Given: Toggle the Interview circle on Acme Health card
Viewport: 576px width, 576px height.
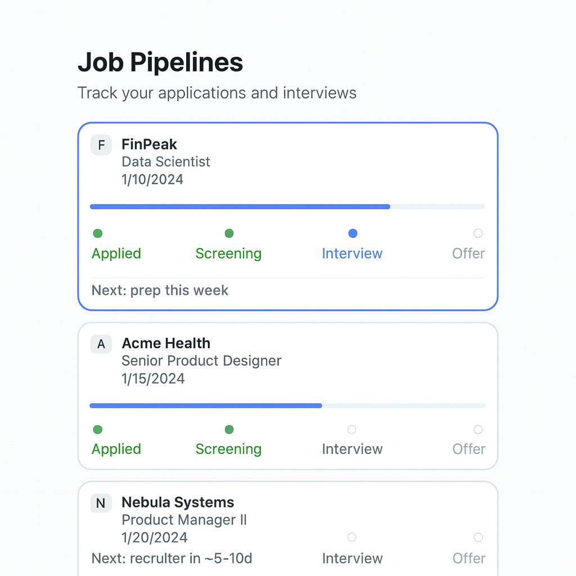Looking at the screenshot, I should (x=352, y=429).
